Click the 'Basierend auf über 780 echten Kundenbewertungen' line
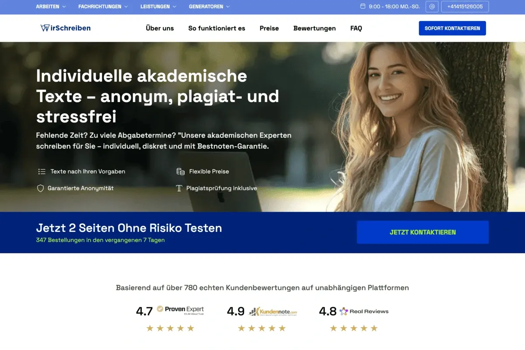Image resolution: width=525 pixels, height=350 pixels. click(262, 287)
